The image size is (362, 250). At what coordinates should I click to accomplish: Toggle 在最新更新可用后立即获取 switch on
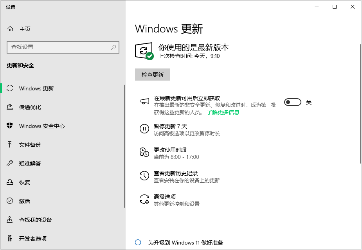292,102
